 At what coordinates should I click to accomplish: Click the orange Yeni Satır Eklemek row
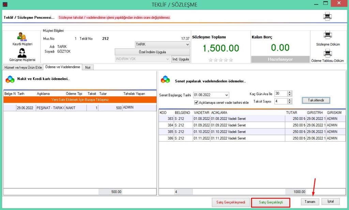(x=79, y=100)
